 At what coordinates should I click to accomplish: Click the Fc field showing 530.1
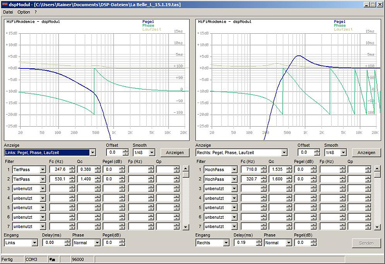(x=59, y=179)
